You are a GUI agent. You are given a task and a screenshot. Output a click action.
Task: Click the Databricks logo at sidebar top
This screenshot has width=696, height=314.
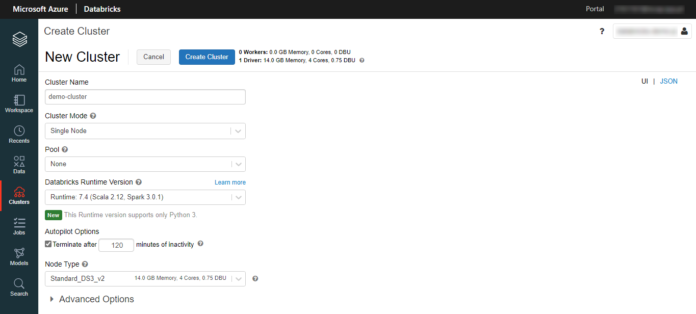tap(19, 39)
